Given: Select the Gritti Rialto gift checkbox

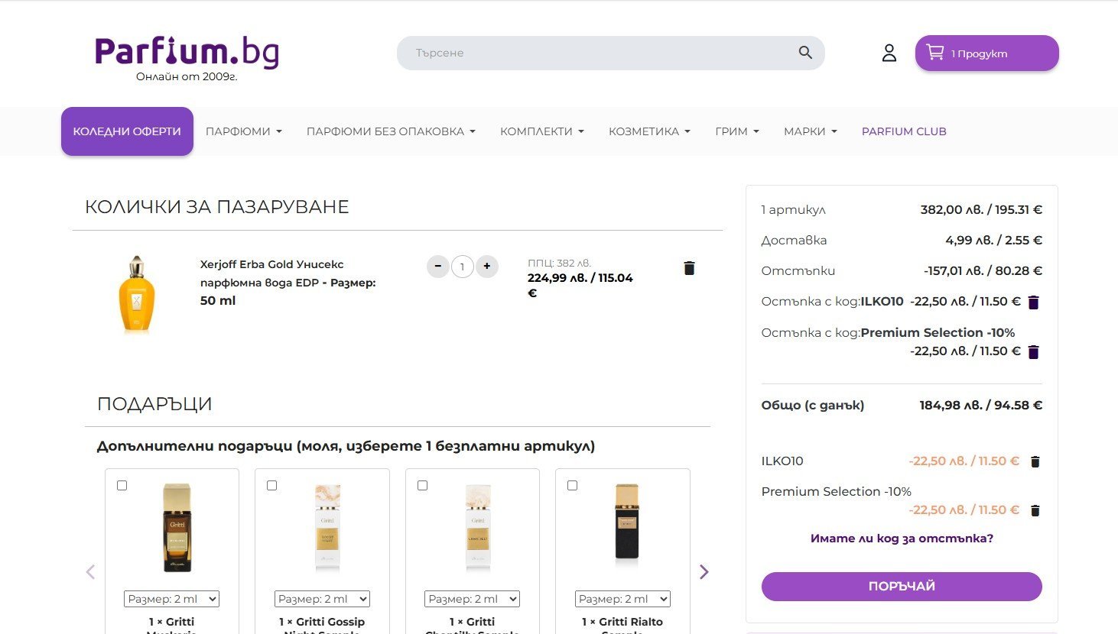Looking at the screenshot, I should pyautogui.click(x=572, y=486).
